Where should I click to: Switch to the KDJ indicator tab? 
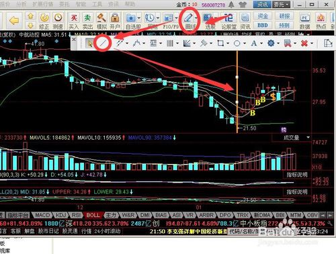pyautogui.click(x=61, y=215)
